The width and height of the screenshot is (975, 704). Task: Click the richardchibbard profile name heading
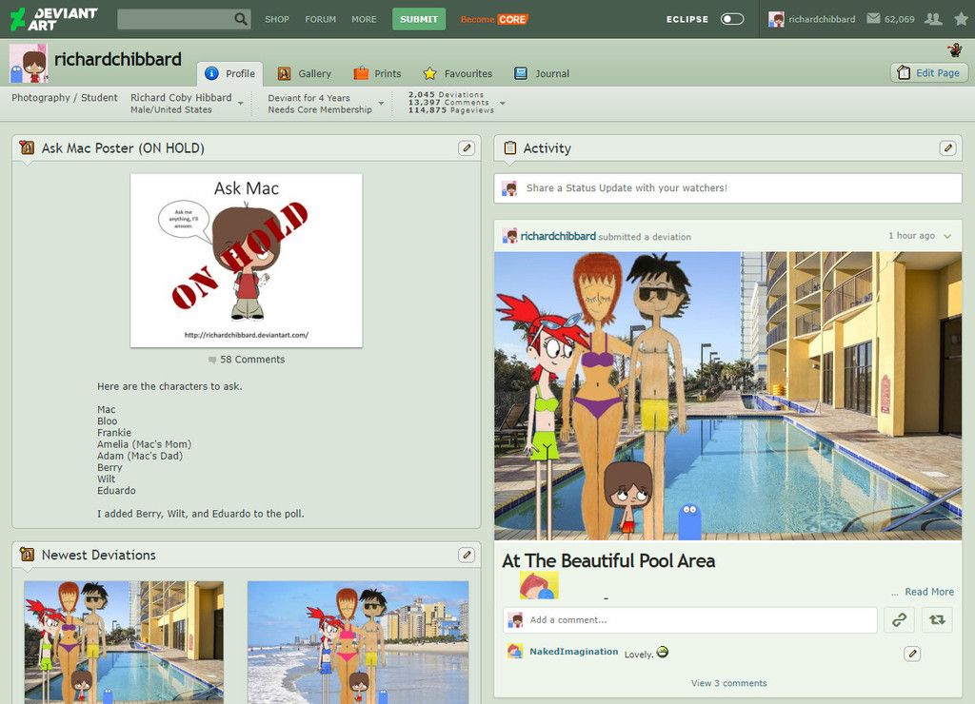coord(118,59)
